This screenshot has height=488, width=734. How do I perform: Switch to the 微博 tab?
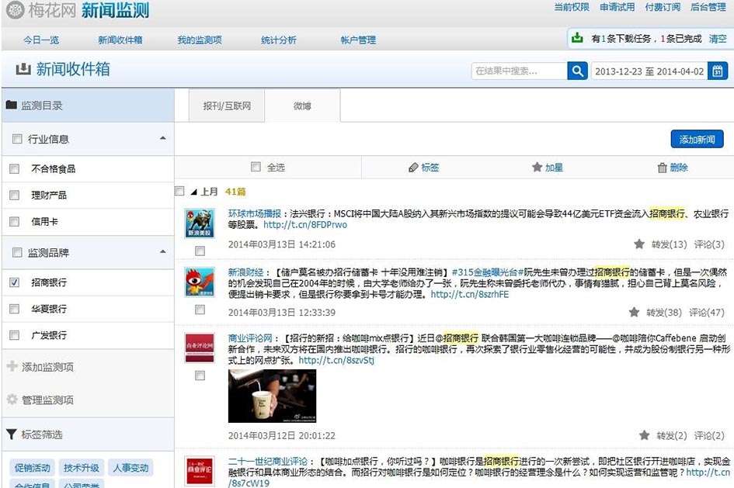302,106
